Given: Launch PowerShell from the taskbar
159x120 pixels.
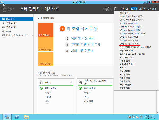Looking at the screenshot, I should click(x=16, y=117).
